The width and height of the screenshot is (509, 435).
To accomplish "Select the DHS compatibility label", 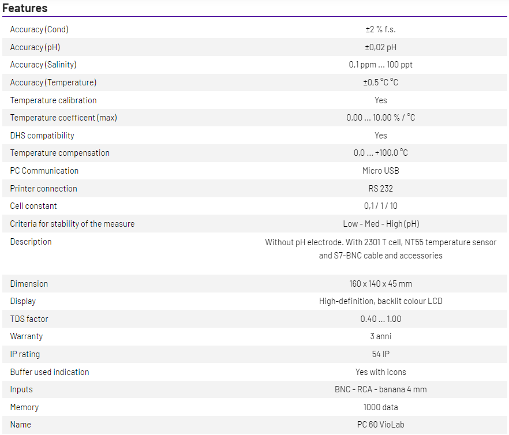I will click(x=42, y=136).
